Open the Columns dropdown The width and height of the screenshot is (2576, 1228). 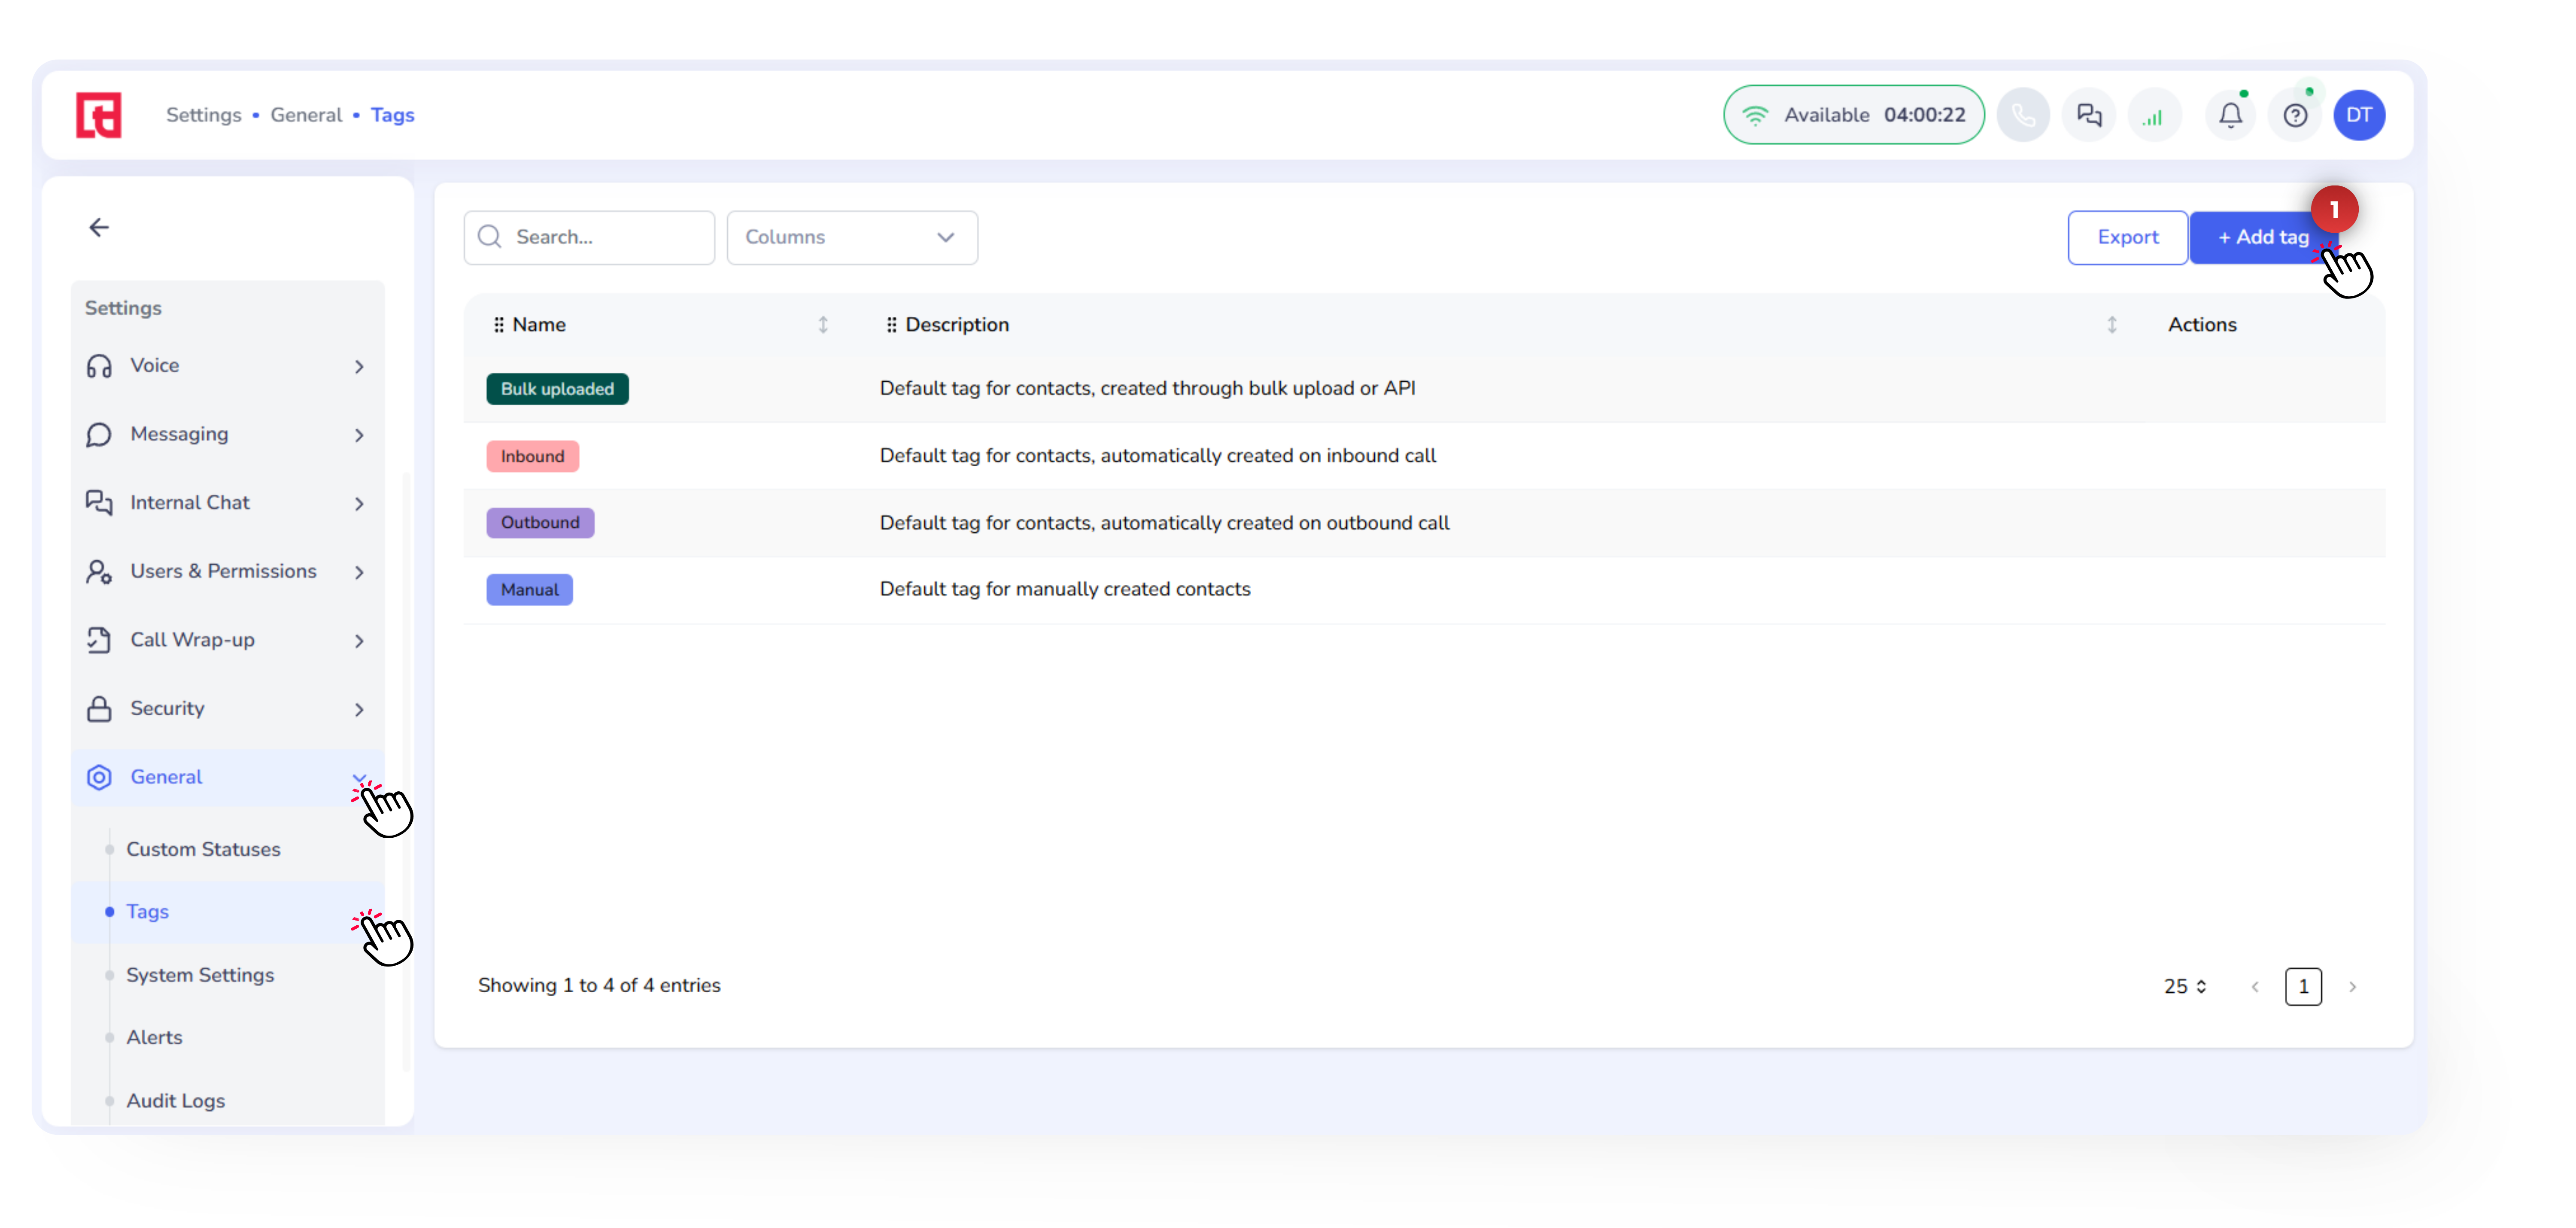click(x=851, y=238)
